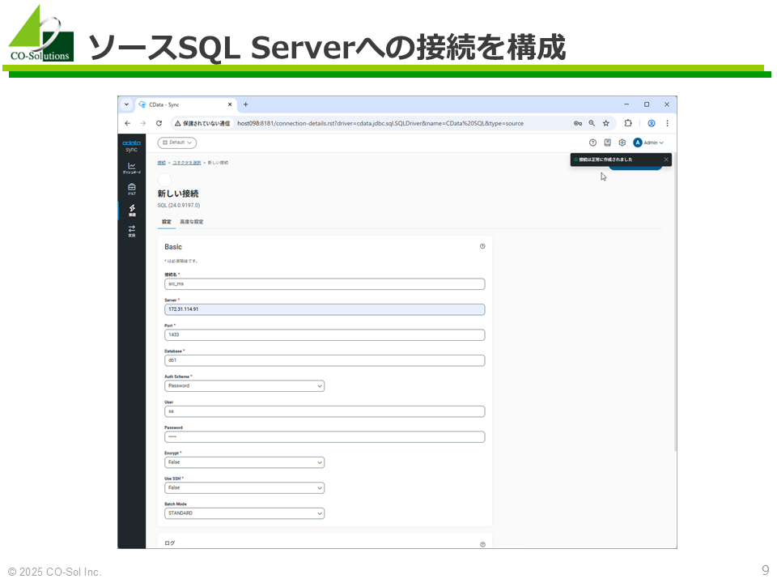Reload the page in the browser
The height and width of the screenshot is (583, 777).
click(159, 123)
